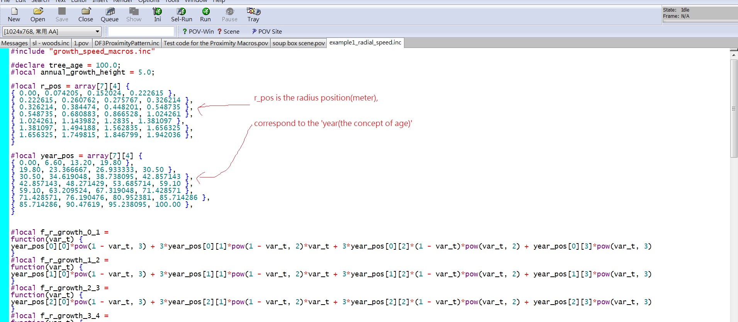Click the Sel-Run toolbar icon

click(x=182, y=15)
